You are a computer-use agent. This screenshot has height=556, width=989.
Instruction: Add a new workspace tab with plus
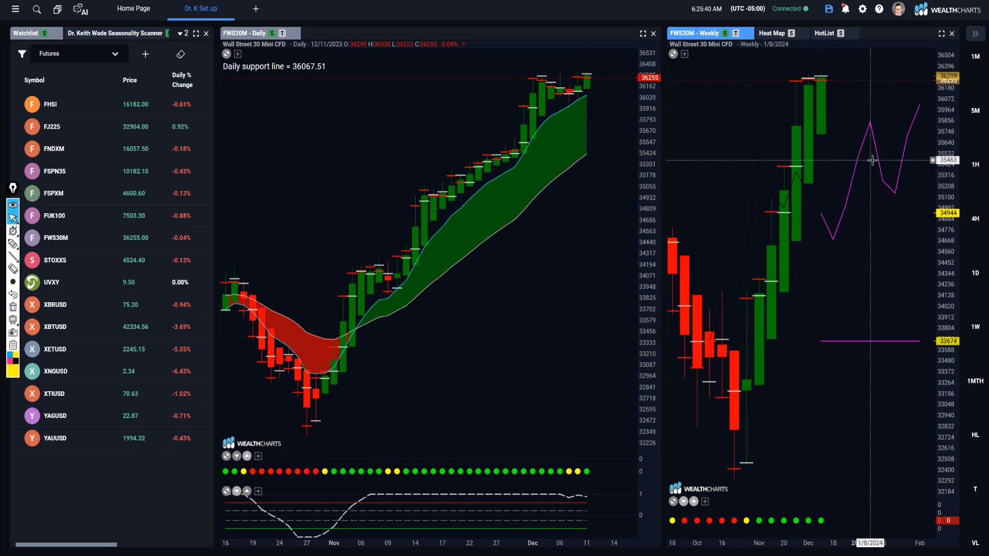click(256, 9)
